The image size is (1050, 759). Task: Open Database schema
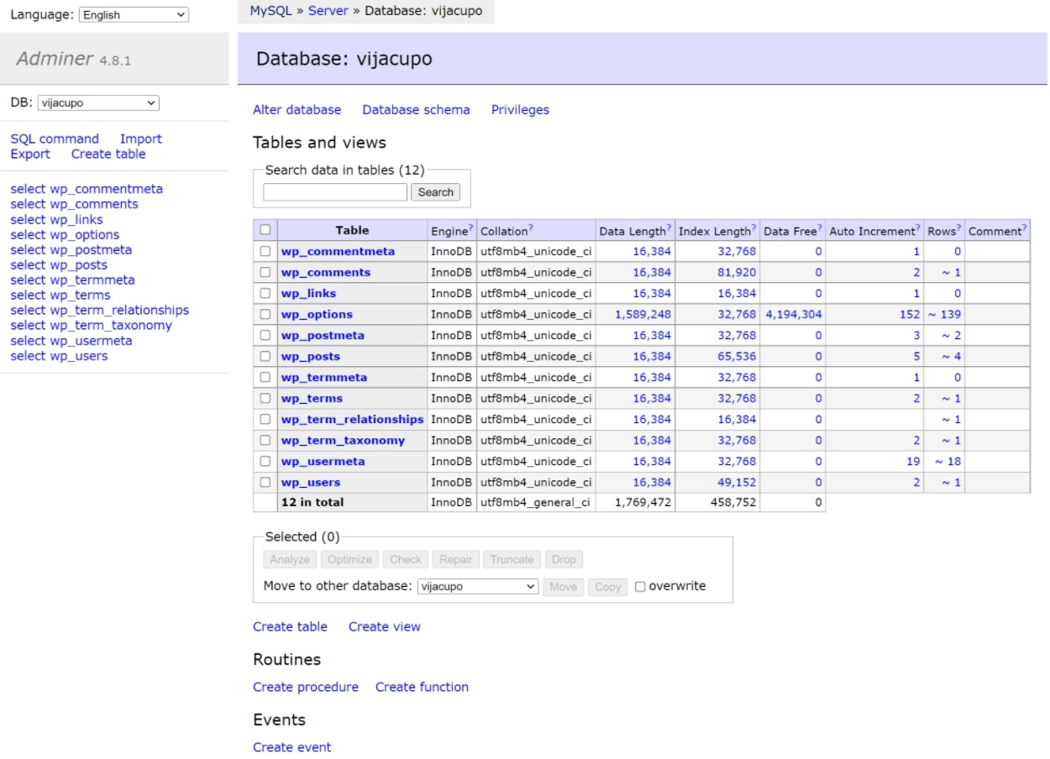[416, 110]
